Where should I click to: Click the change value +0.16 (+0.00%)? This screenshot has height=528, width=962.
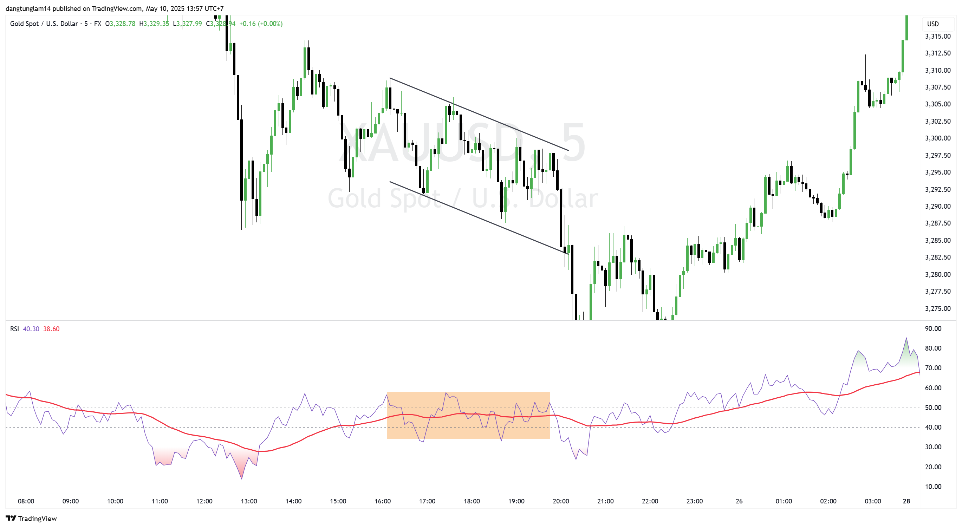tap(261, 24)
